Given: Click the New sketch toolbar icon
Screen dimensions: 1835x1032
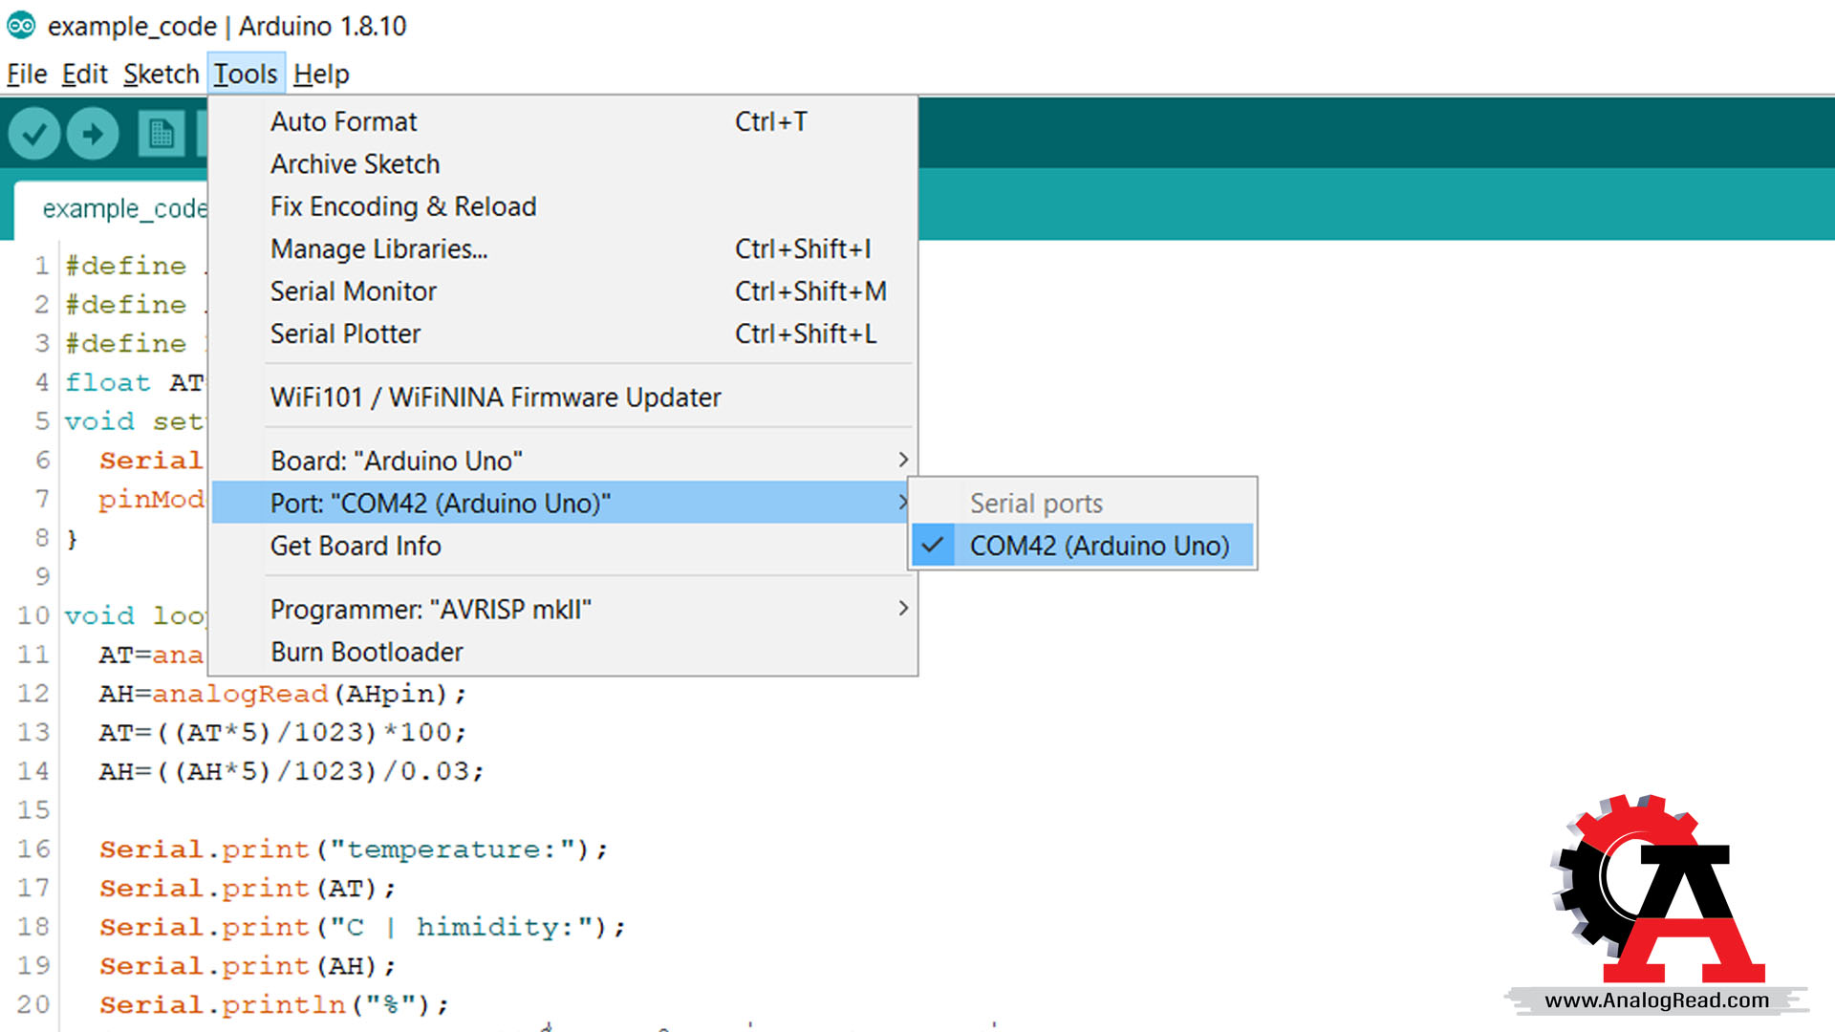Looking at the screenshot, I should (162, 134).
